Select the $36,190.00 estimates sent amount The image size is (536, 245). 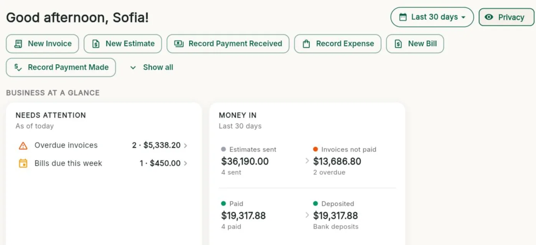(245, 161)
